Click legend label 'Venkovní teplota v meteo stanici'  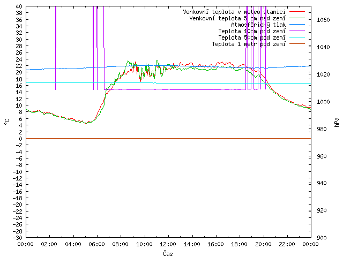pos(234,12)
